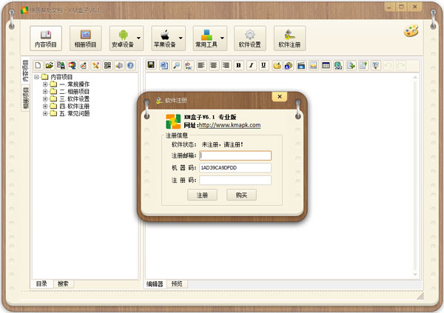The image size is (444, 313).
Task: Click the document upload arrow icon
Action: (x=363, y=65)
